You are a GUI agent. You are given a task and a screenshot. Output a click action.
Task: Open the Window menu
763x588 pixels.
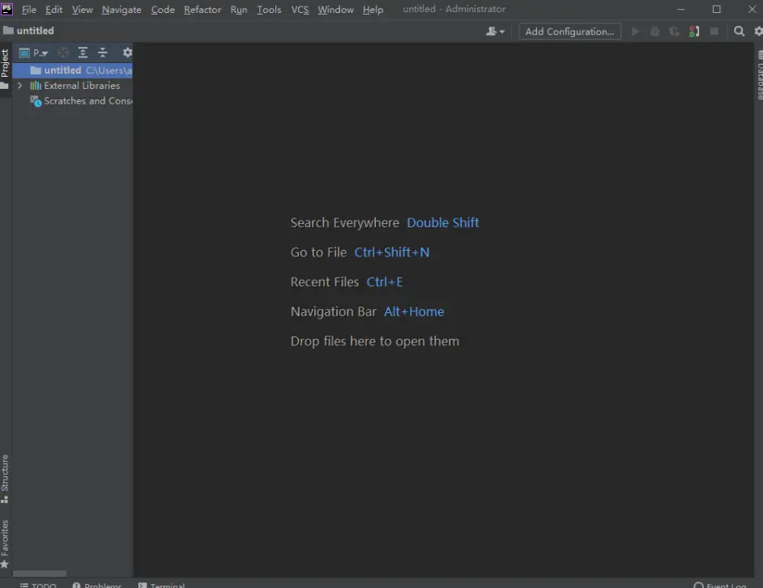click(335, 9)
